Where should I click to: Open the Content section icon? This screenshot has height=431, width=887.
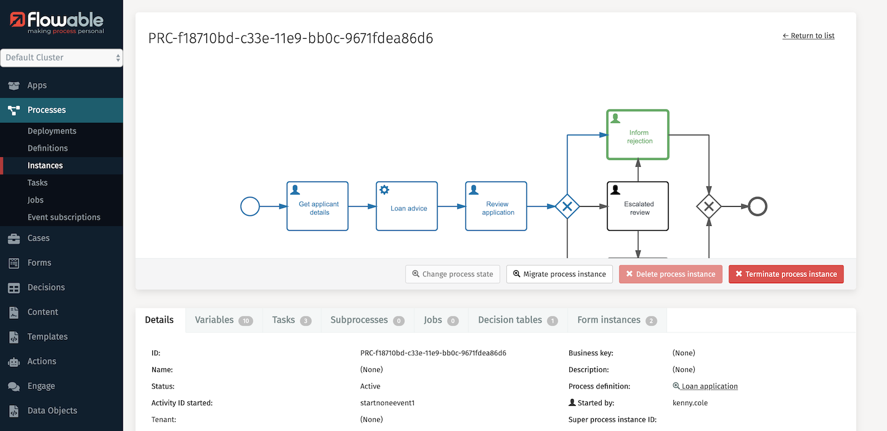(14, 312)
